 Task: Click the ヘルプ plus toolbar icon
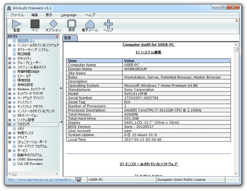point(108,25)
